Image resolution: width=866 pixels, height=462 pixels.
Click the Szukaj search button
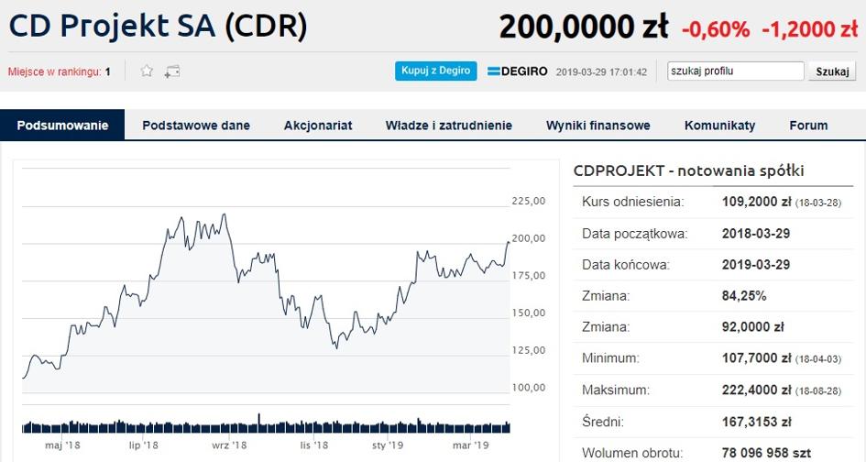(x=832, y=71)
